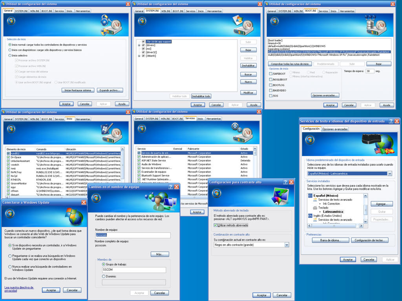402x301 pixels.
Task: Open the Negro en alto contraste (grande) dropdown
Action: [x=287, y=245]
